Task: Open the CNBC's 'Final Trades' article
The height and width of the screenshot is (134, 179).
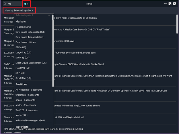Action: tap(82, 30)
